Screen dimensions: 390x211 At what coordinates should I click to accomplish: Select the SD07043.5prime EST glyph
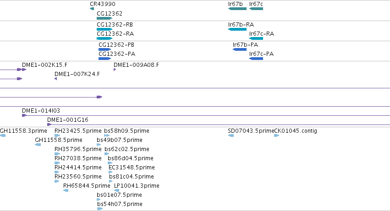(231, 135)
